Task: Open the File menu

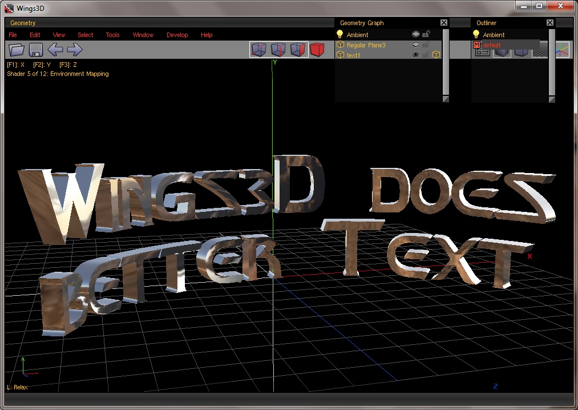Action: [x=13, y=35]
